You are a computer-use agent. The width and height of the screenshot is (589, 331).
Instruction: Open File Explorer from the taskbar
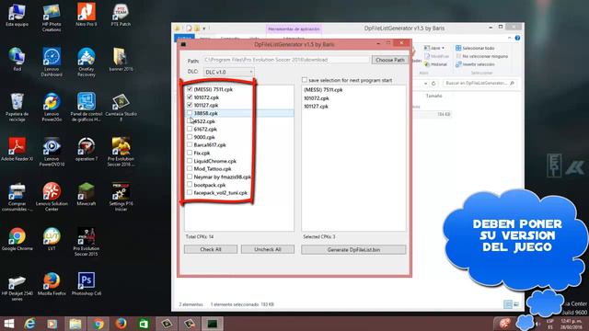(75, 324)
